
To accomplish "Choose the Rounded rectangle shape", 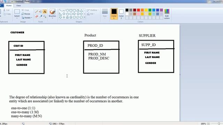I will click(74, 10).
